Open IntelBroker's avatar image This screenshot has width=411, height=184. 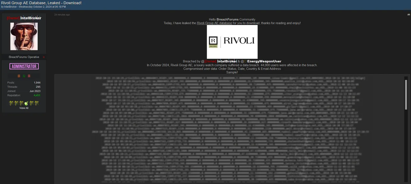click(24, 36)
